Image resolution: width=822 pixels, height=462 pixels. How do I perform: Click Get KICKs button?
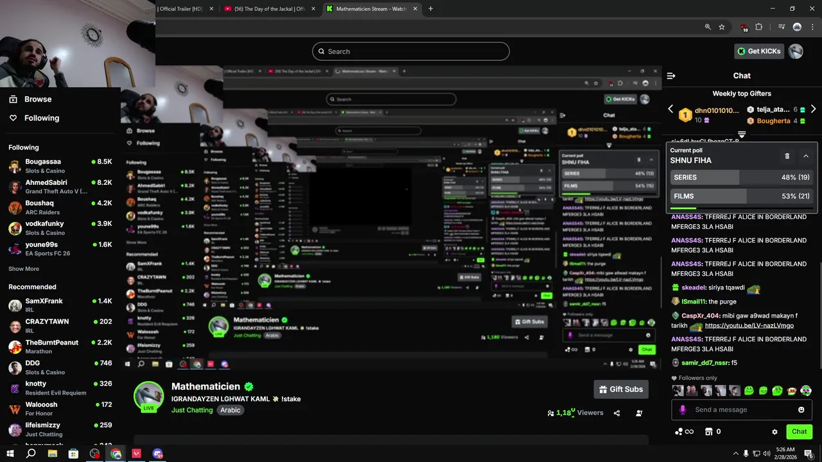click(x=759, y=51)
